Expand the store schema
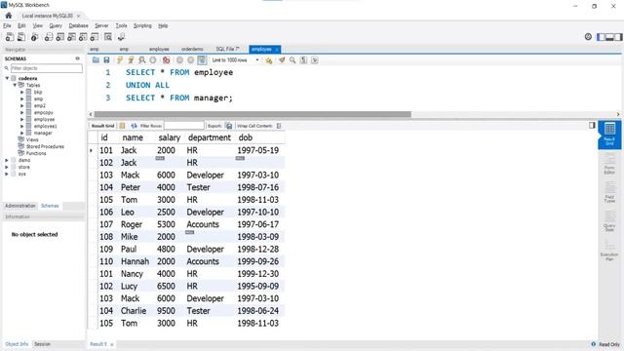624x351 pixels. click(7, 167)
